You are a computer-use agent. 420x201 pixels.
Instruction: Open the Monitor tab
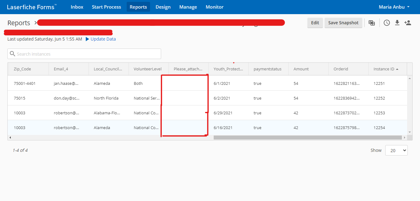pos(215,7)
